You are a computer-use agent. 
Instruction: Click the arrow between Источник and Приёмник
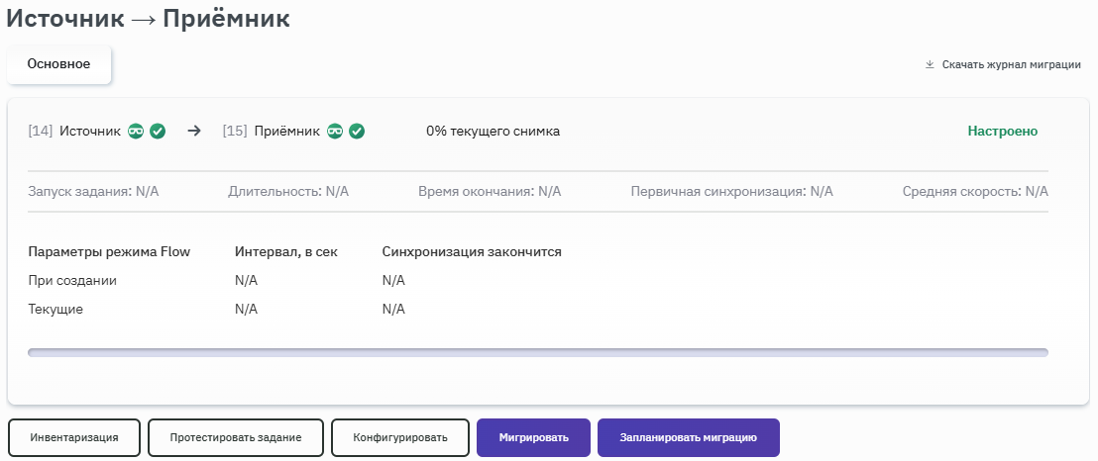(x=194, y=131)
